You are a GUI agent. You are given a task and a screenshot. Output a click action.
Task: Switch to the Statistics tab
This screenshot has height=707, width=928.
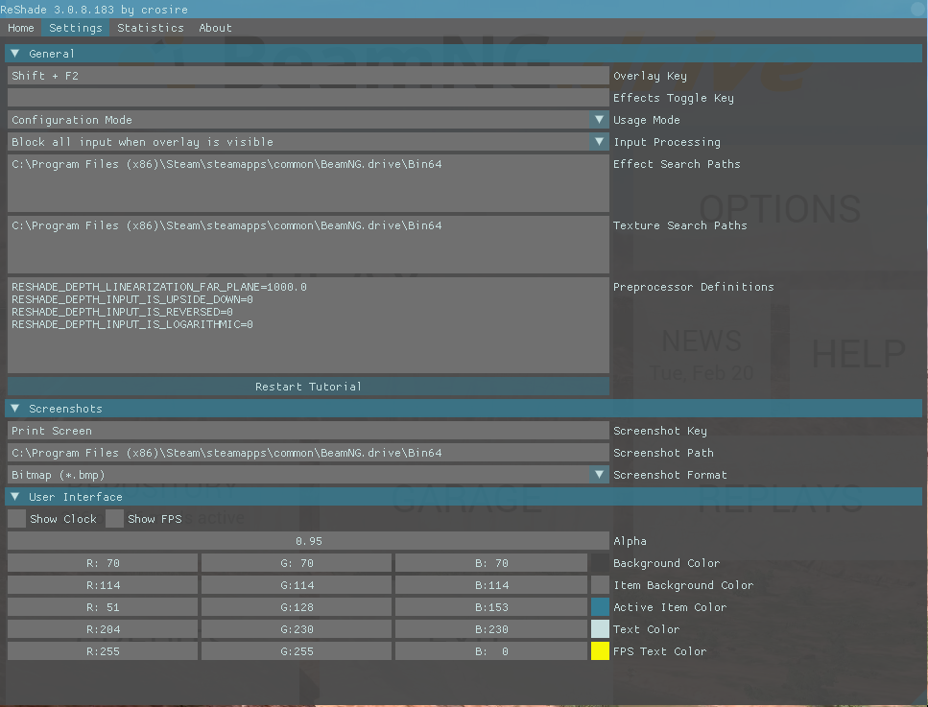tap(151, 28)
